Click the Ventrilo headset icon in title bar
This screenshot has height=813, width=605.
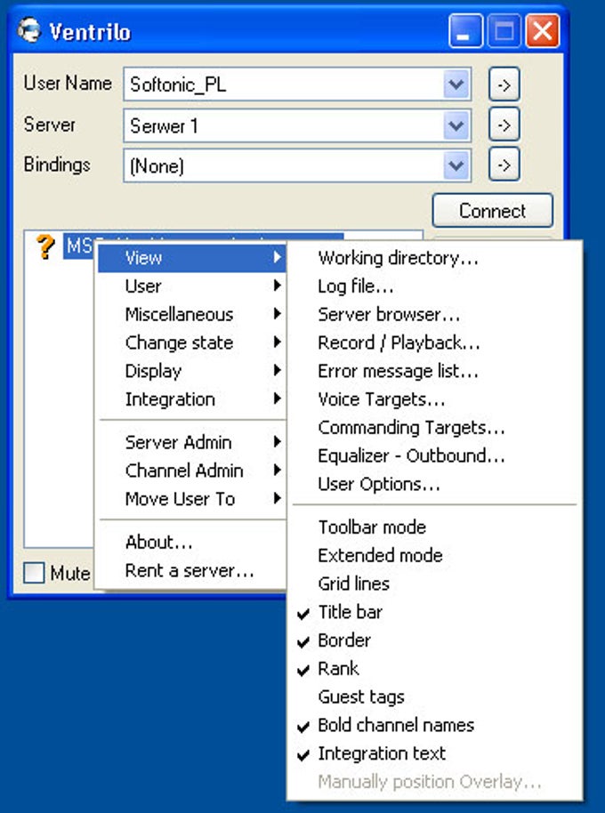[29, 30]
